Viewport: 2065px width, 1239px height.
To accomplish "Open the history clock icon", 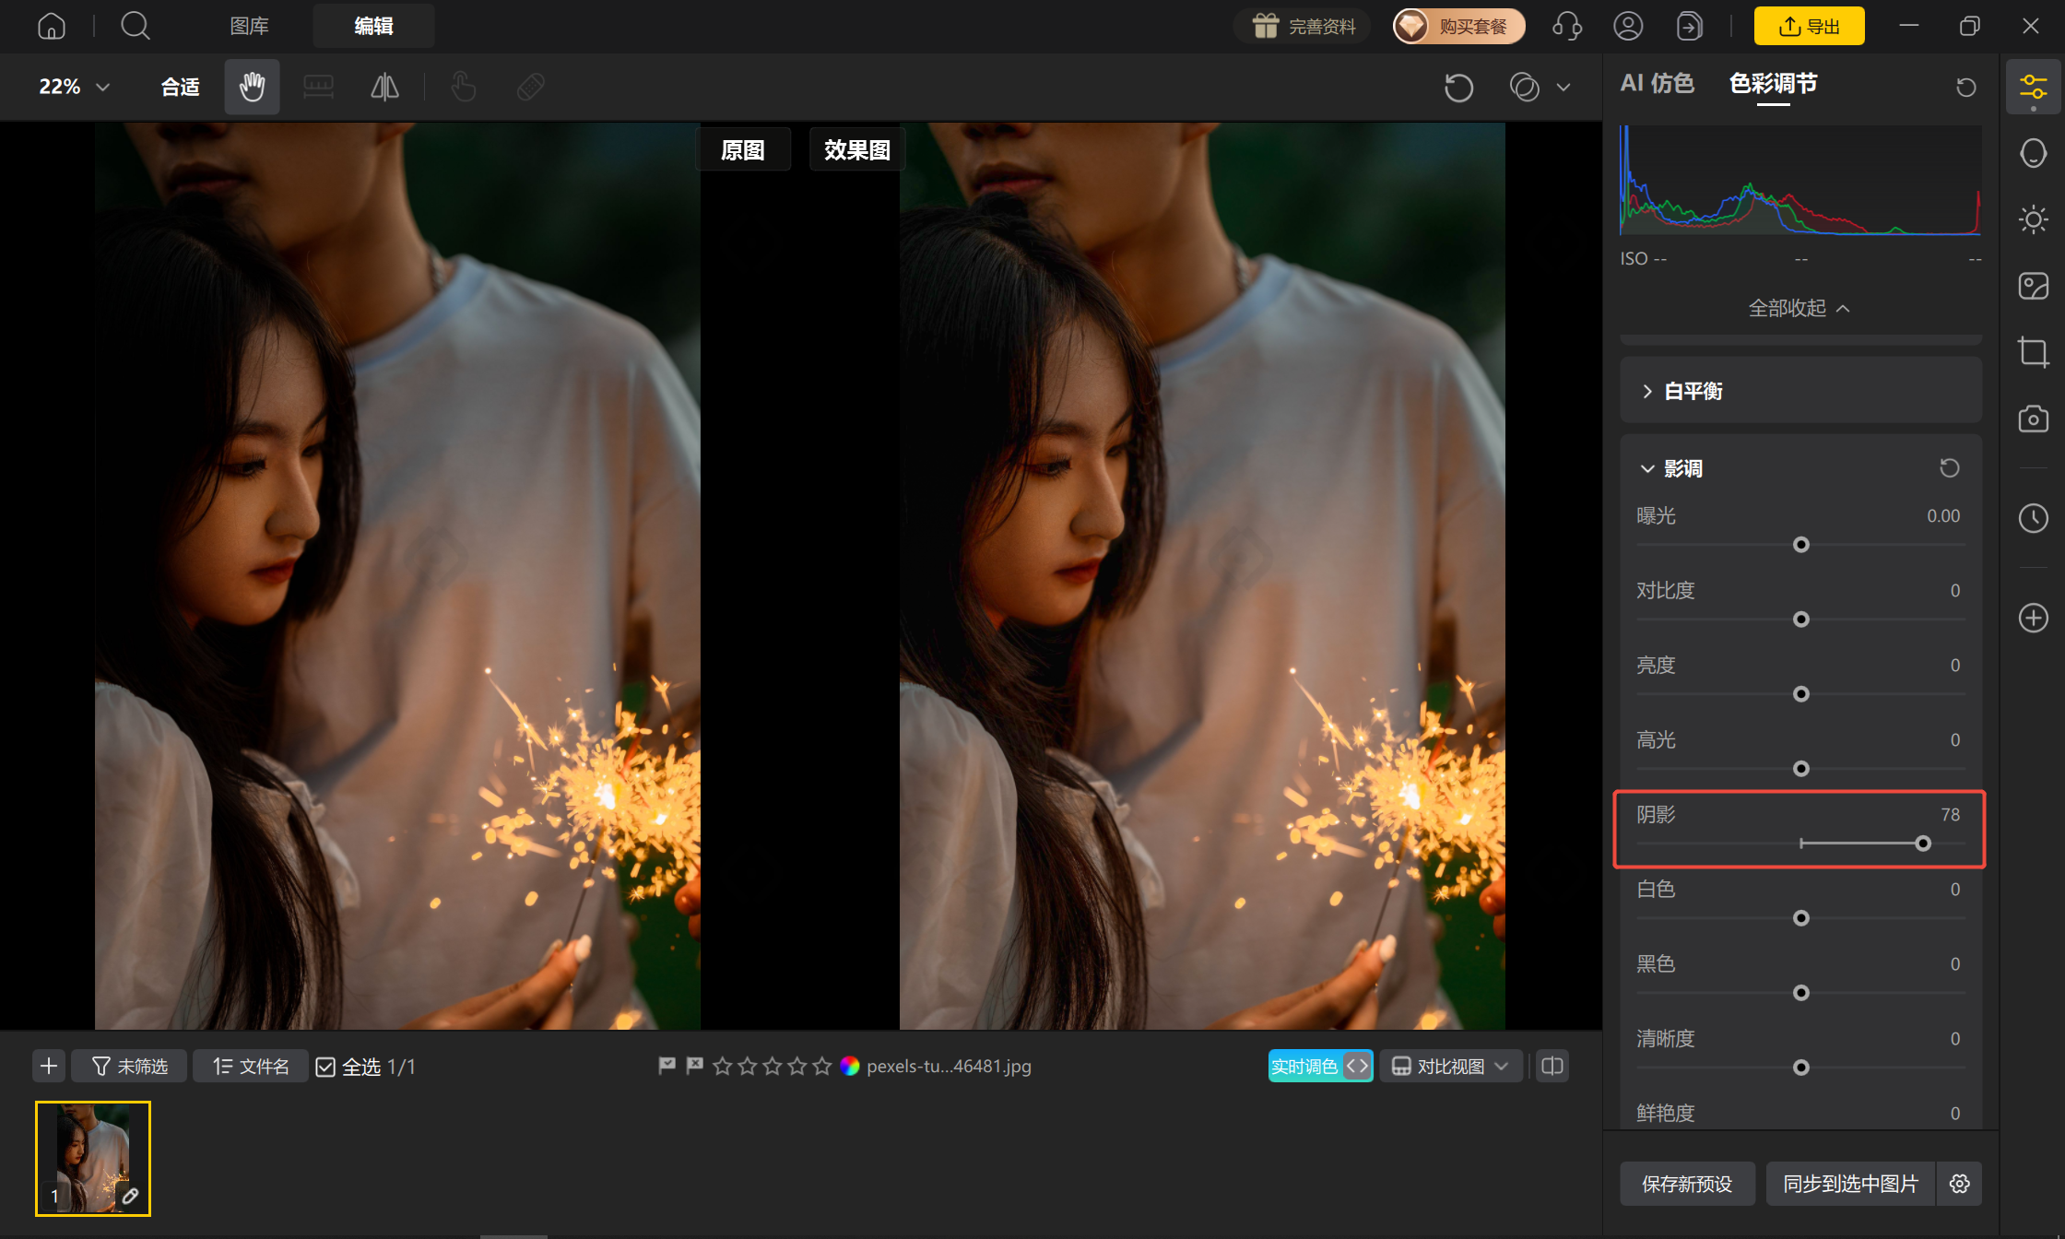I will coord(2033,518).
